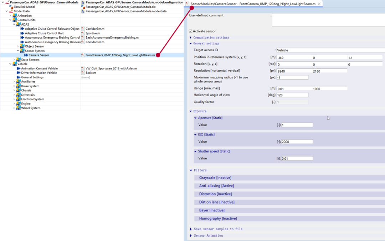
Task: Click the Target access ID field
Action: [x=330, y=50]
